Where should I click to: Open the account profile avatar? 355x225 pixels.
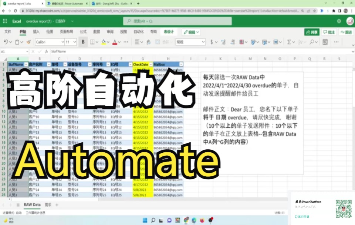tap(350, 21)
